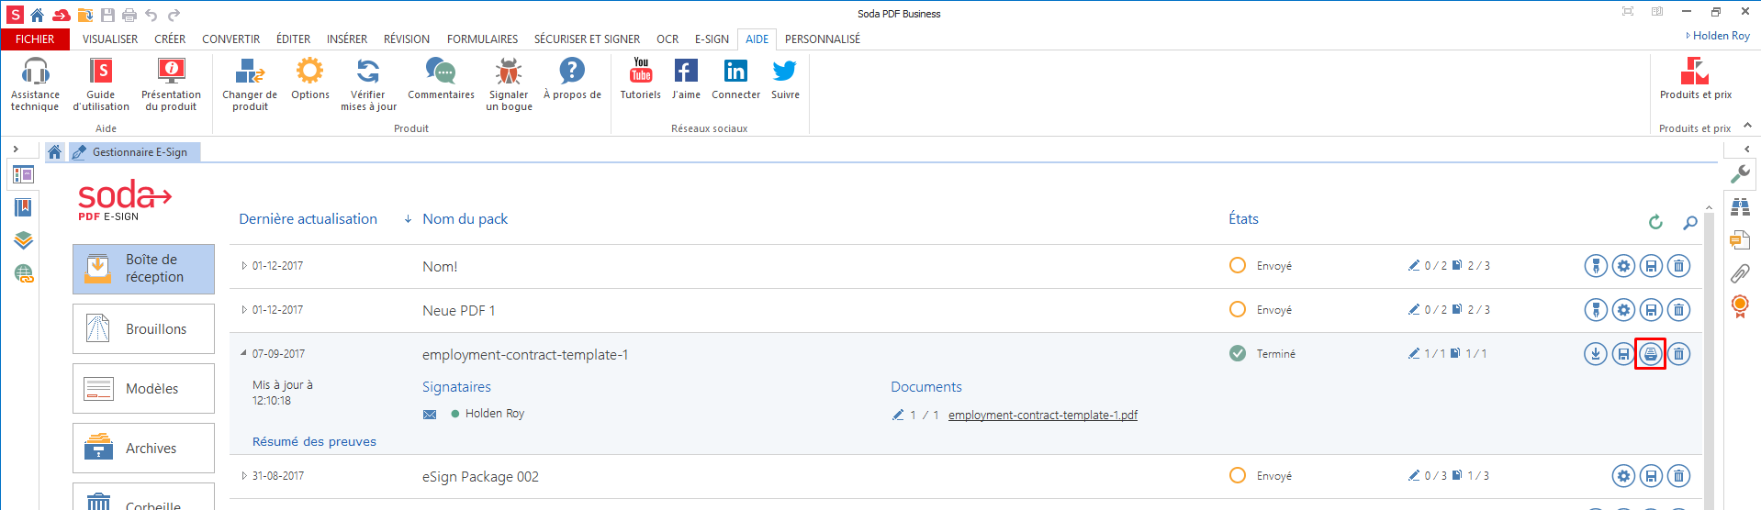
Task: Open the Brouillons folder
Action: [x=143, y=328]
